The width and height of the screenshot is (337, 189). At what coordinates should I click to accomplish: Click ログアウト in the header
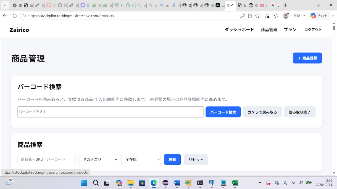click(313, 30)
